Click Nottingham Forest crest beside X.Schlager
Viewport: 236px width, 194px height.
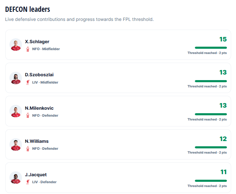[x=28, y=49]
